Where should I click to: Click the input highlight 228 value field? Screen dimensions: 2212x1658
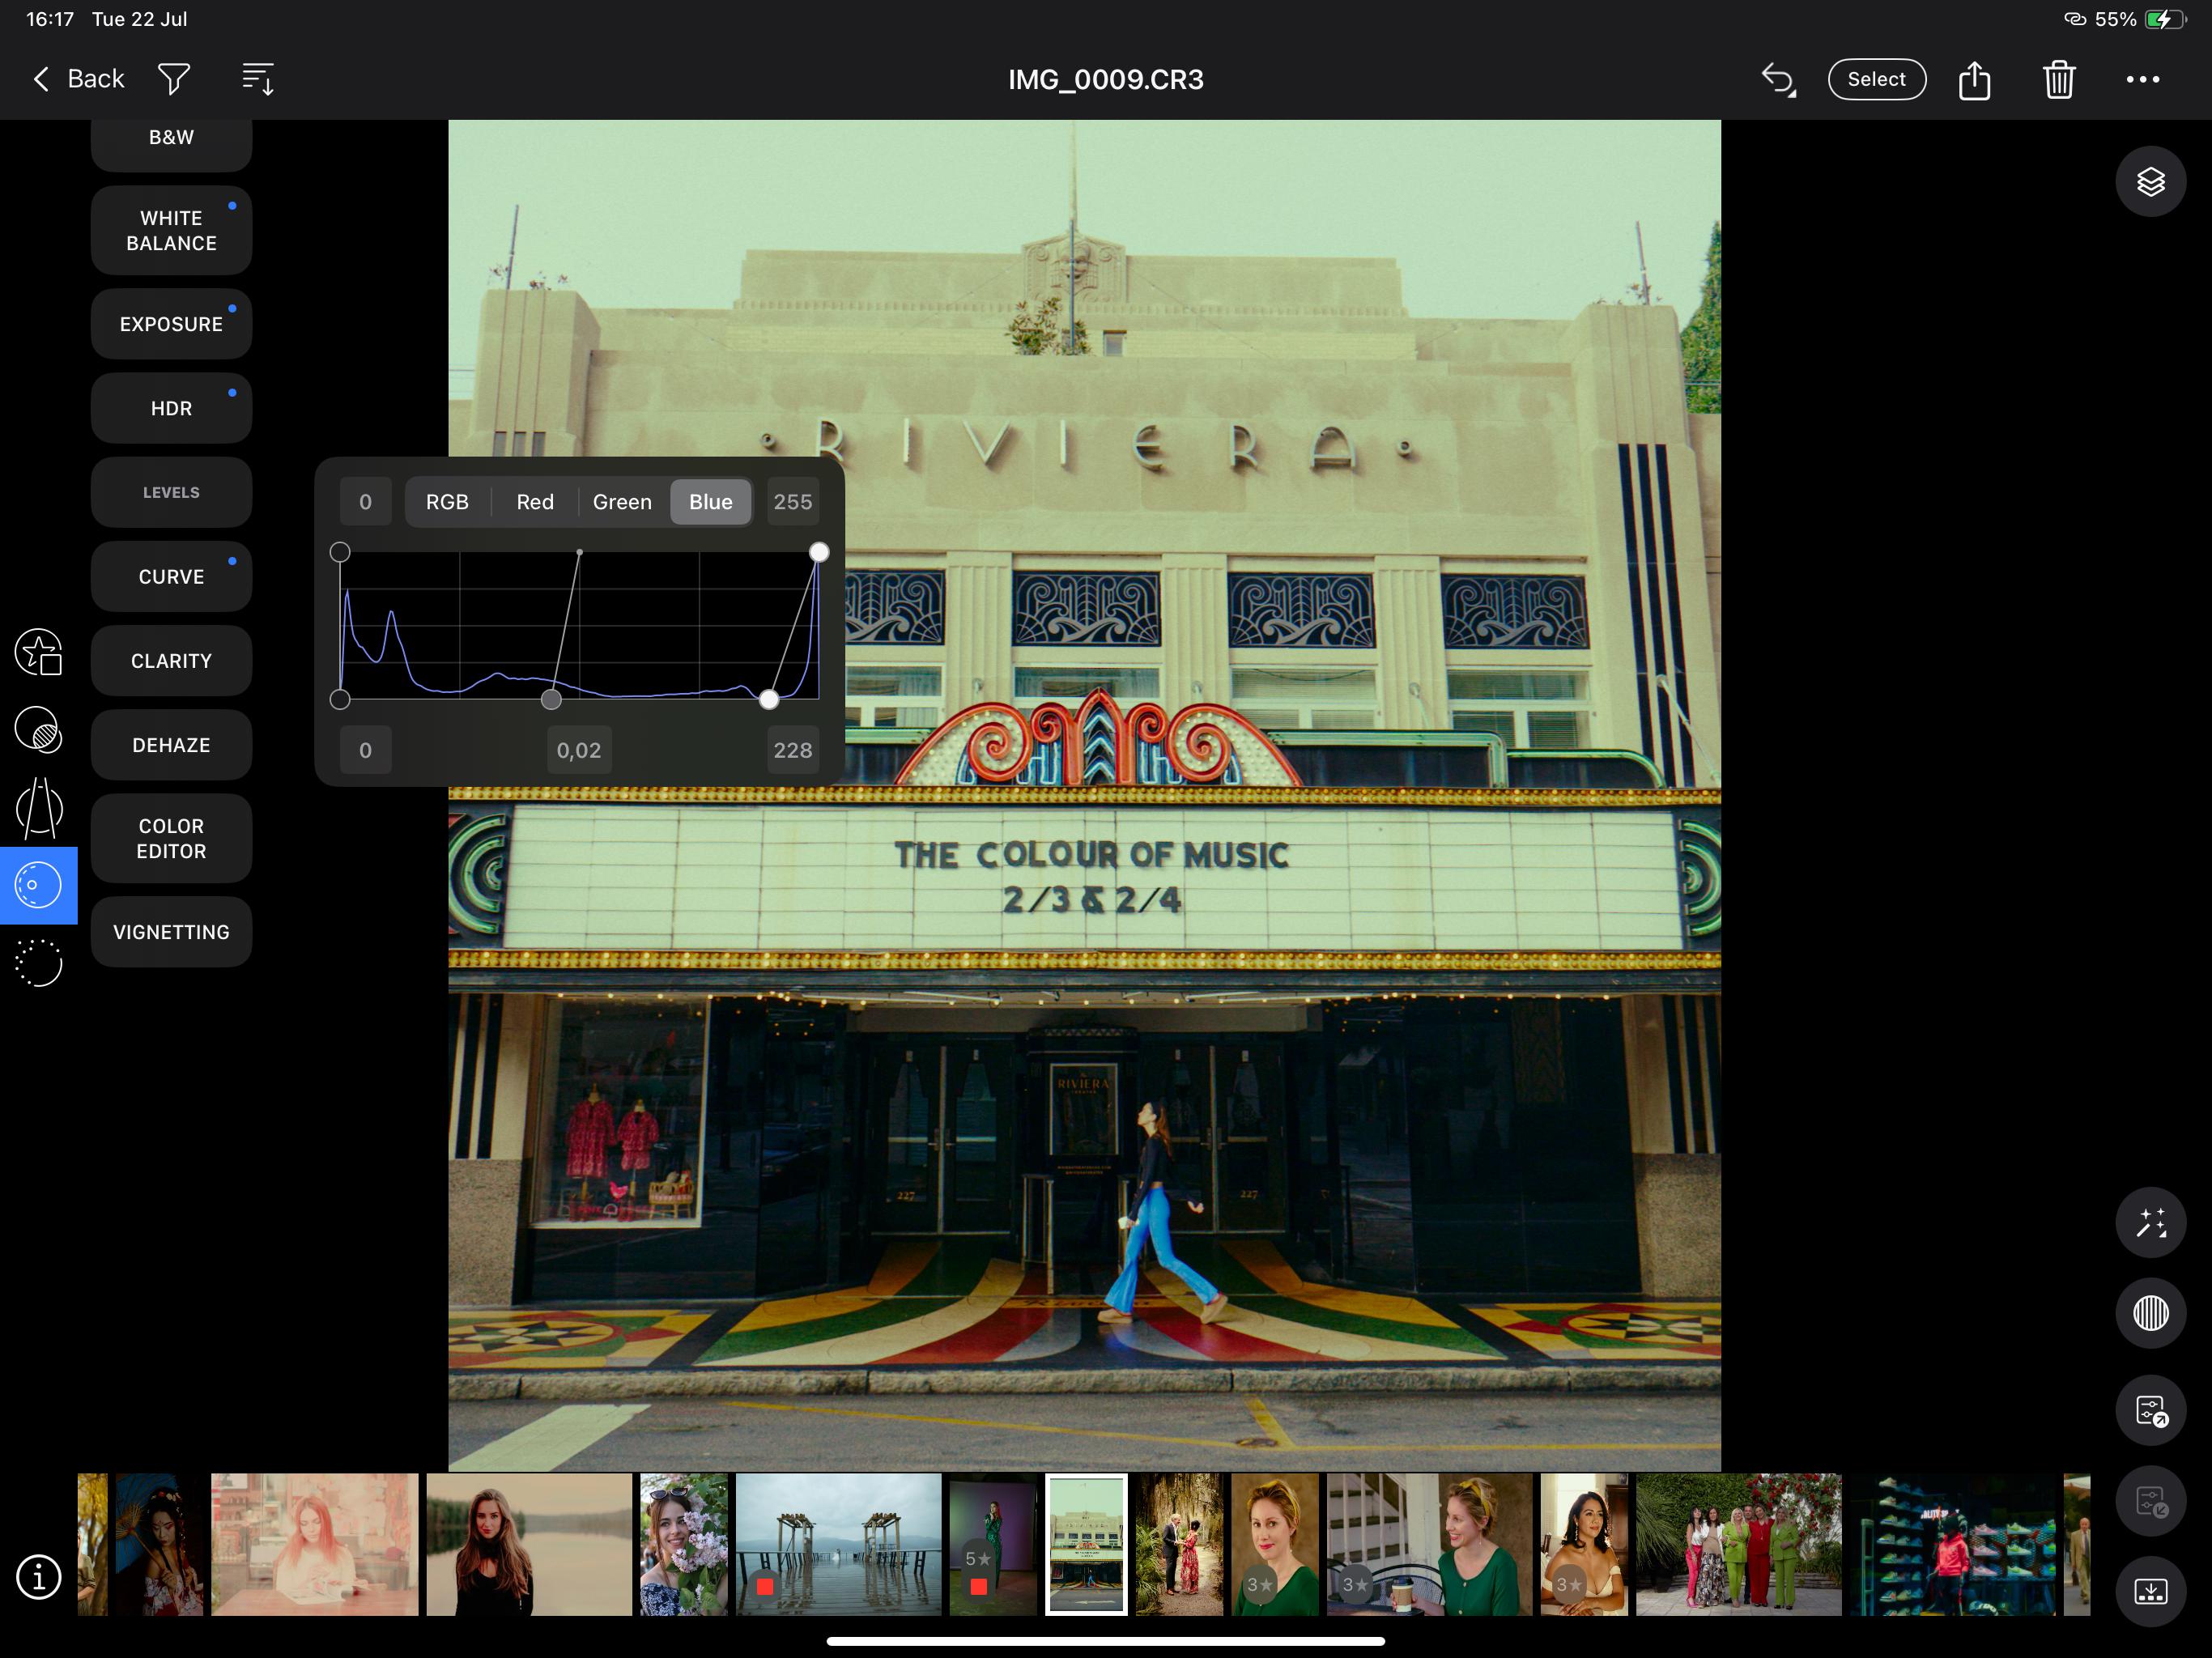click(793, 750)
